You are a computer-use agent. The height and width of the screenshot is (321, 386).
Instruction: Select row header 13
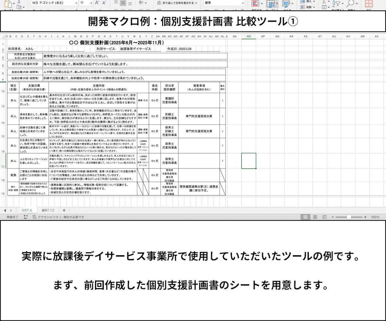coord(3,100)
